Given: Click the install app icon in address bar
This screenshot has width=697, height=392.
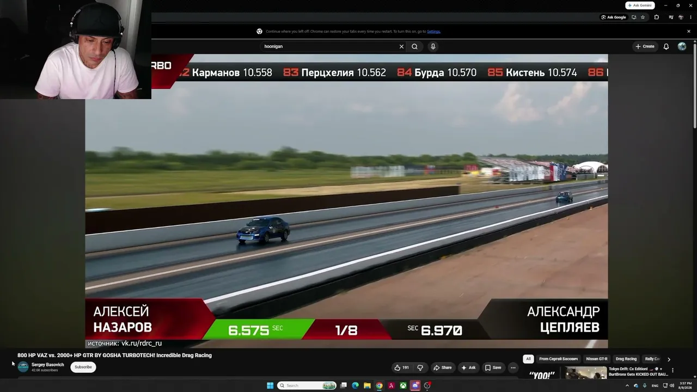Looking at the screenshot, I should point(634,17).
